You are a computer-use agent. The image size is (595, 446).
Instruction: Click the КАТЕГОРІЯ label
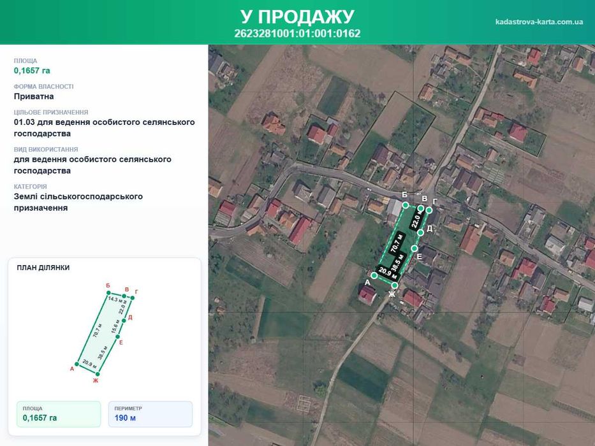31,187
